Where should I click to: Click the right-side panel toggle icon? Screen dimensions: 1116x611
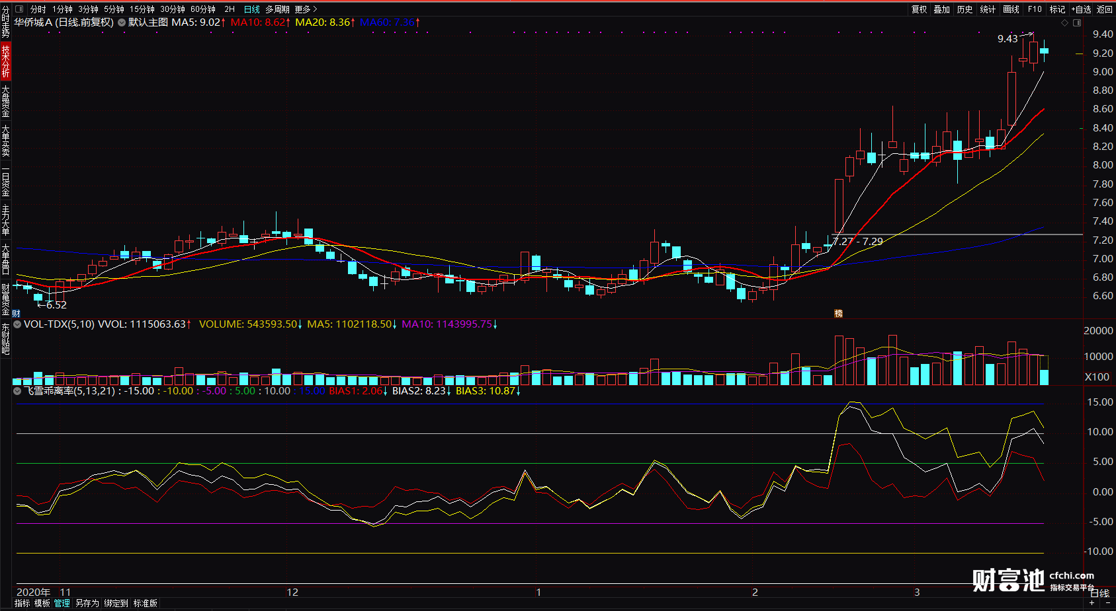[x=1077, y=23]
